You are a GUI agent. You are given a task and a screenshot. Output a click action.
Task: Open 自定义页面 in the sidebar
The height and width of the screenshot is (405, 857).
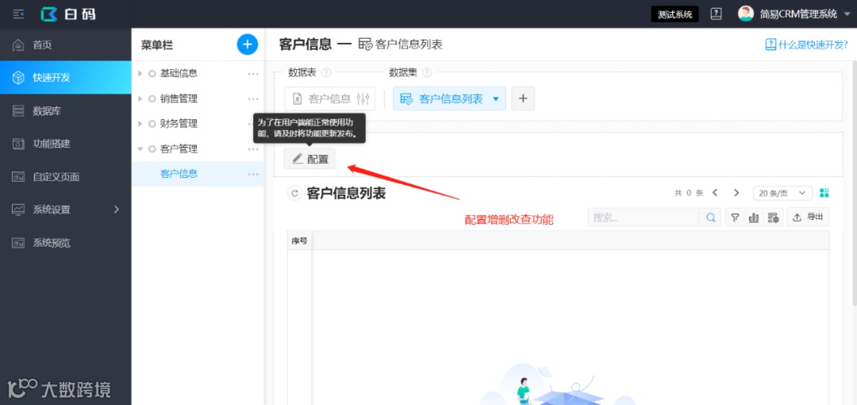(66, 177)
